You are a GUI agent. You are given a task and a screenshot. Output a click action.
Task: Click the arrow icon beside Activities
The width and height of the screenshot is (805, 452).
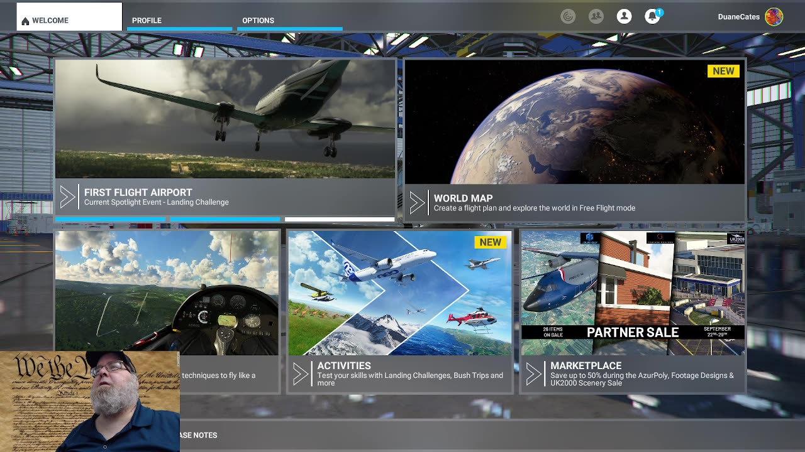tap(301, 375)
